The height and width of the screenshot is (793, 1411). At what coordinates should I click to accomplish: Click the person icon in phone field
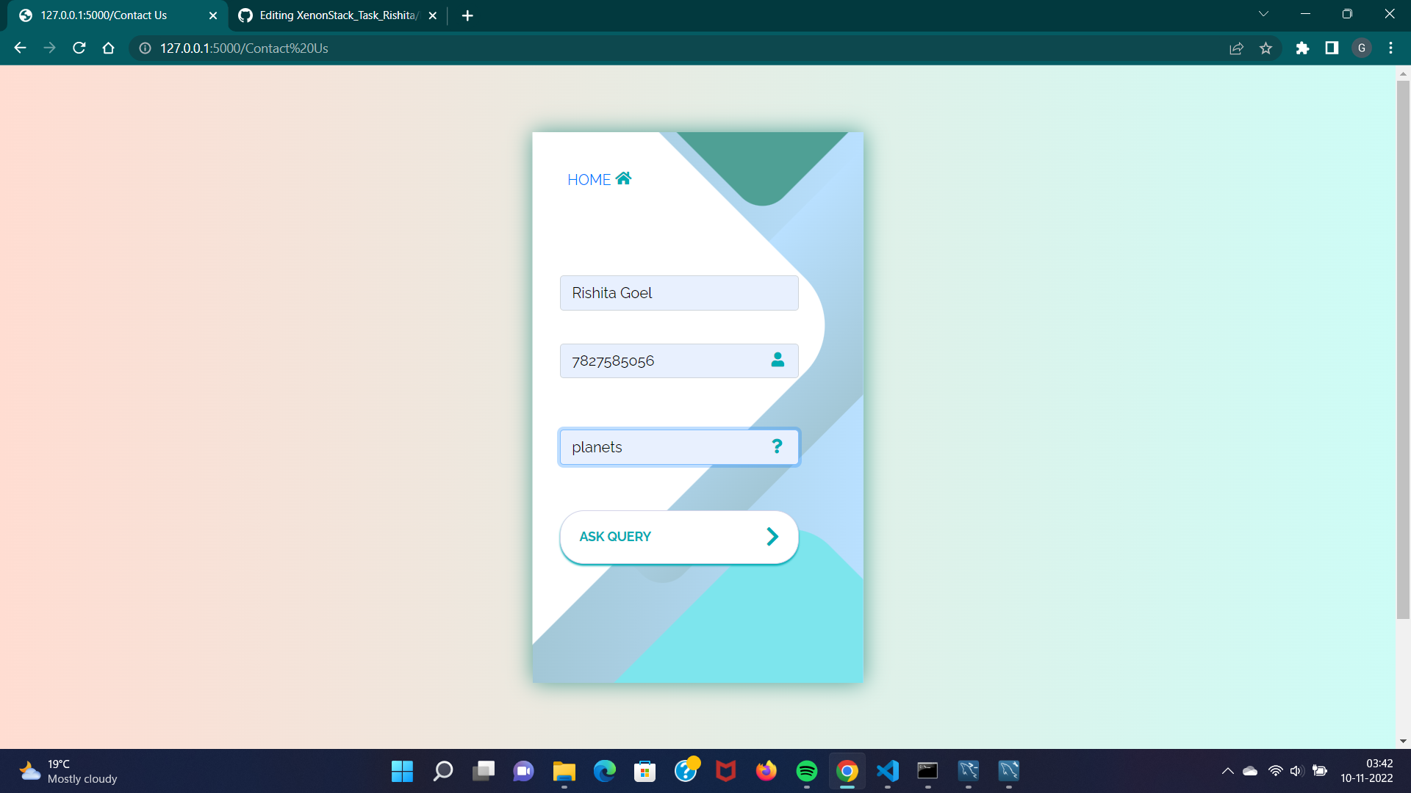click(778, 360)
